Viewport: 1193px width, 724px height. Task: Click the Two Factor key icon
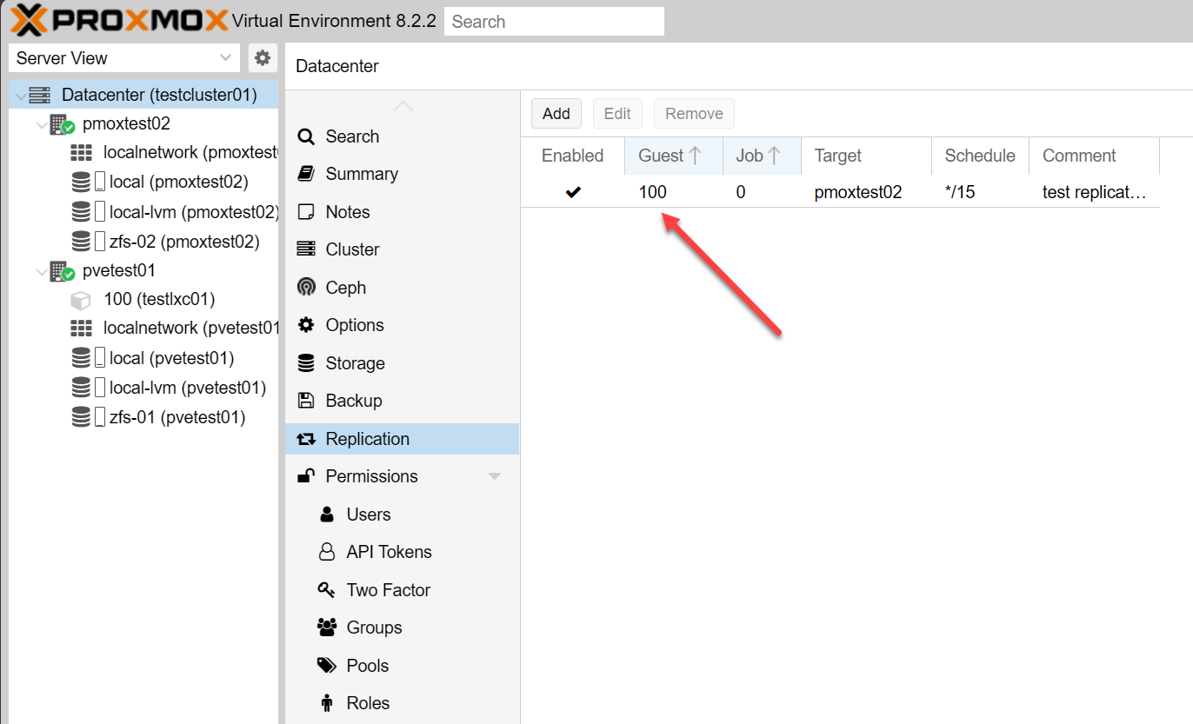tap(327, 590)
